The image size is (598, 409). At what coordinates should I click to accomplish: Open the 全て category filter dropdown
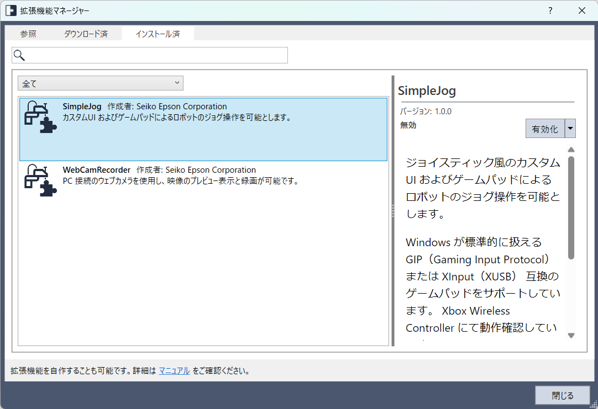[x=101, y=83]
